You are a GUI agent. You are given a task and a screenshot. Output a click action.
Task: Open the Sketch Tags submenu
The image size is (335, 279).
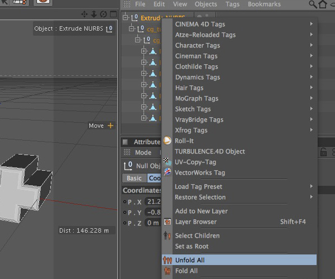pos(240,109)
